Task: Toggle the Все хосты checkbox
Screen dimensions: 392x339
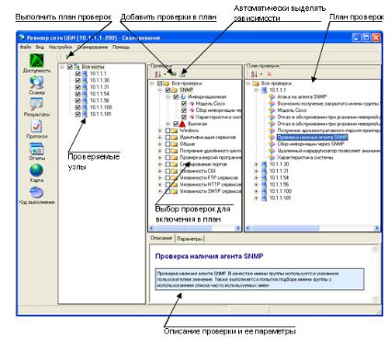Action: [70, 67]
